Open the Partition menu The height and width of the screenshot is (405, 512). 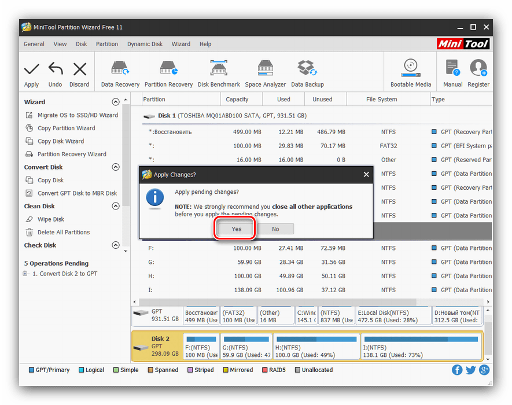pos(107,44)
